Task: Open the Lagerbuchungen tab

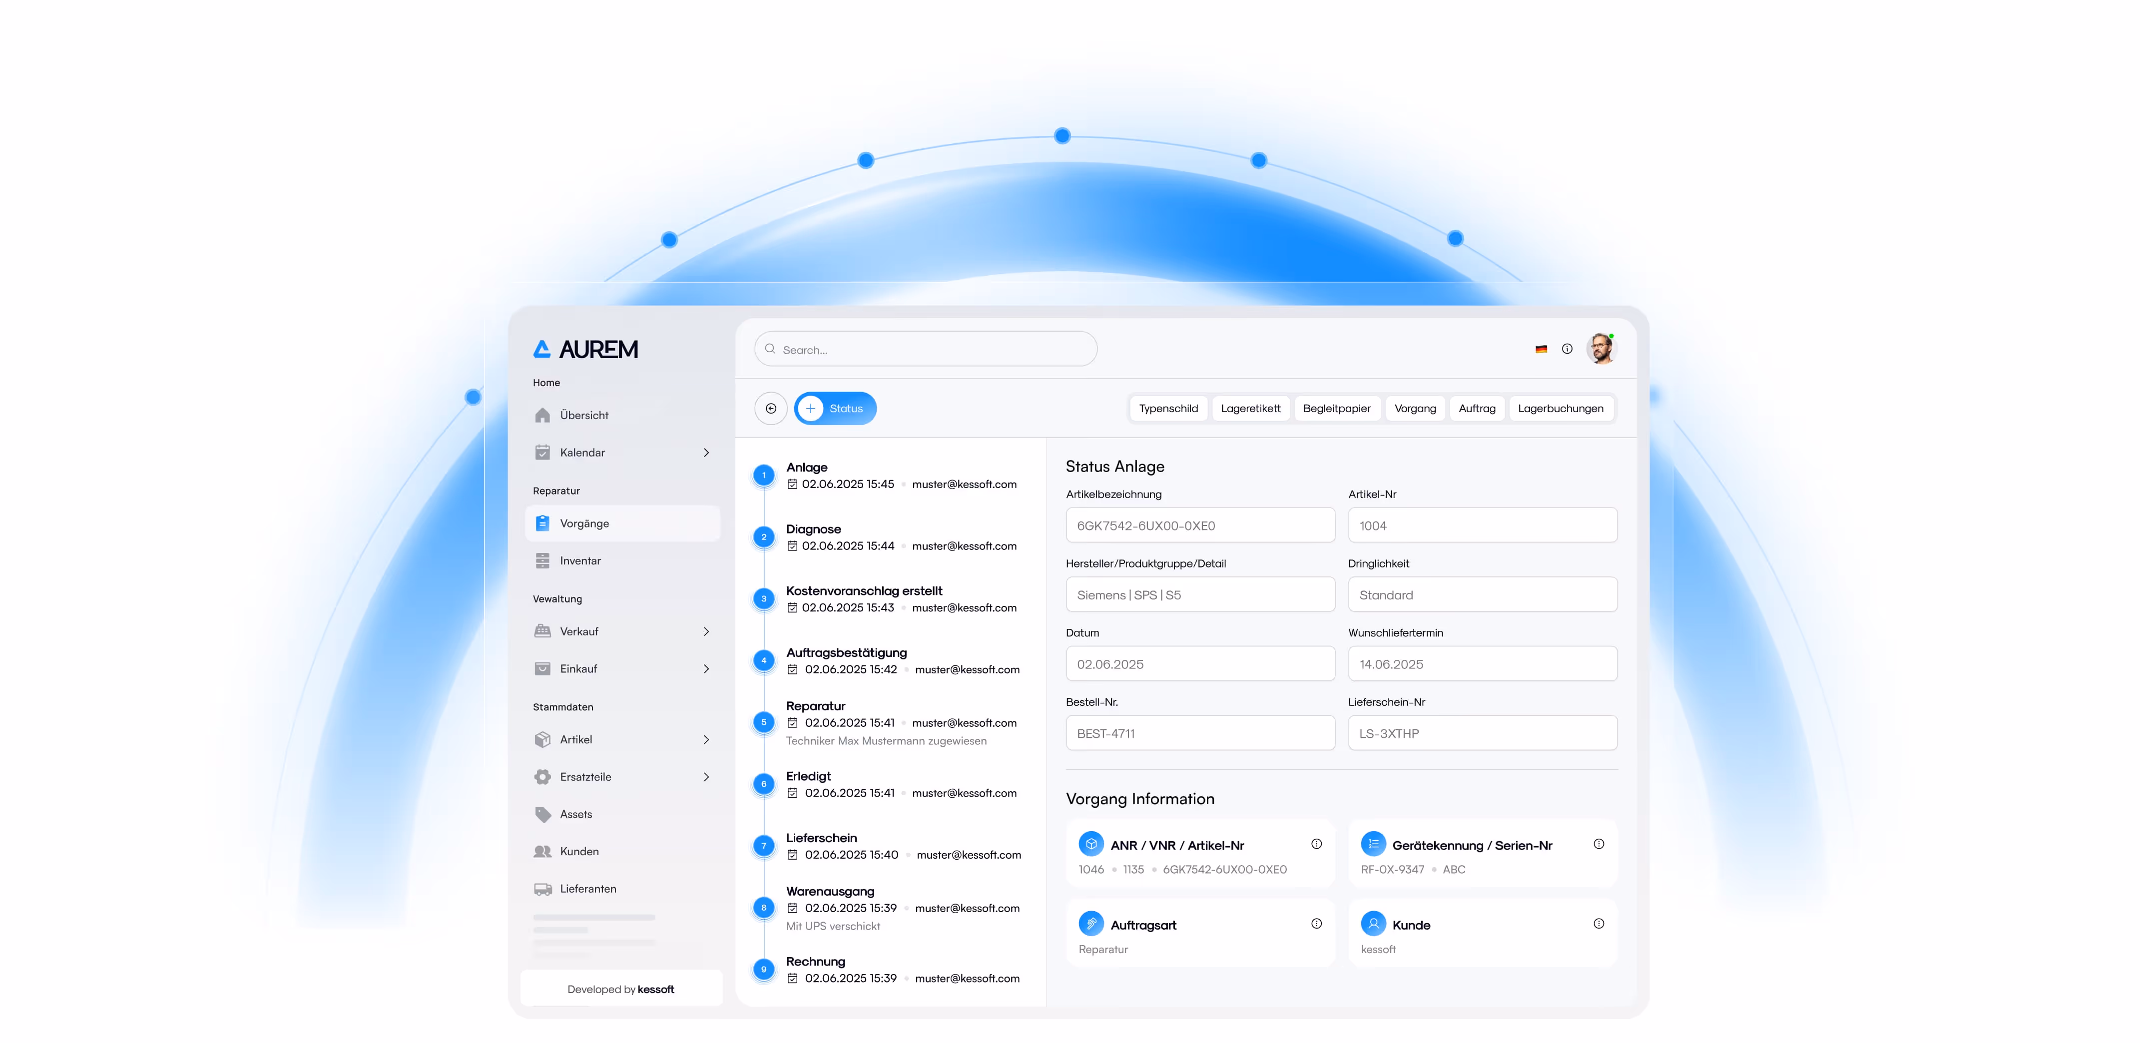Action: (x=1560, y=409)
